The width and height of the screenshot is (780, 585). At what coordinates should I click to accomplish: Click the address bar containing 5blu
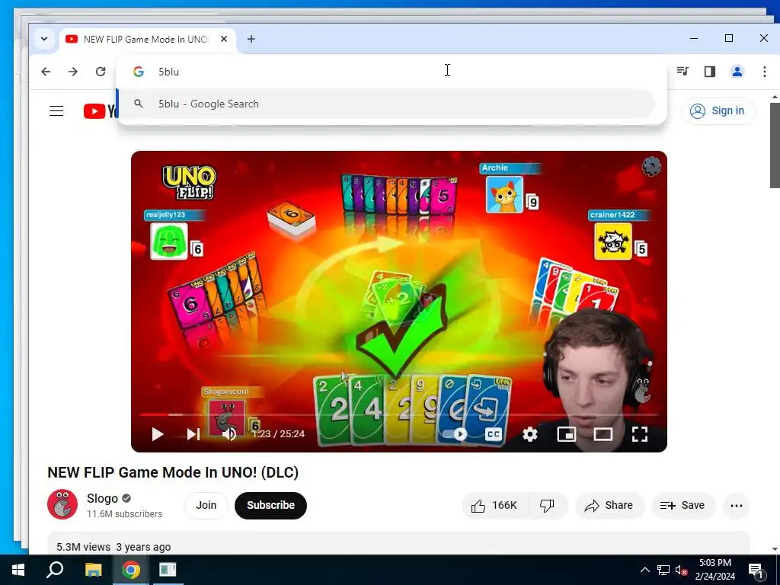(391, 72)
